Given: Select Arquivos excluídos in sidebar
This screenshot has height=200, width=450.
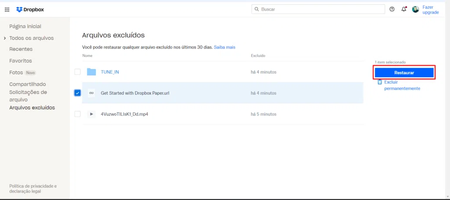Looking at the screenshot, I should coord(32,108).
